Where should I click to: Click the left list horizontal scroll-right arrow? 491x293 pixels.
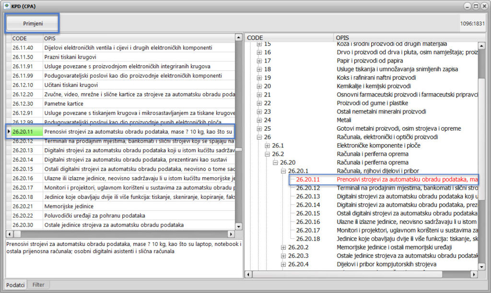pyautogui.click(x=231, y=234)
